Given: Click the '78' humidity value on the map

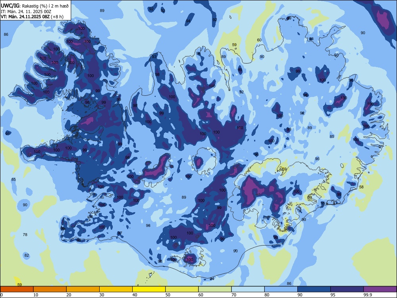Looking at the screenshot, I should [25, 235].
